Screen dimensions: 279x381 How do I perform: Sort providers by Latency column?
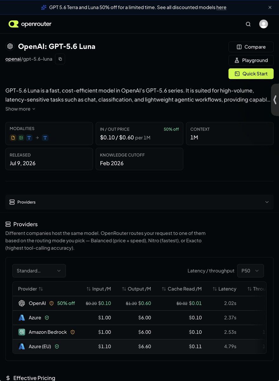224,289
